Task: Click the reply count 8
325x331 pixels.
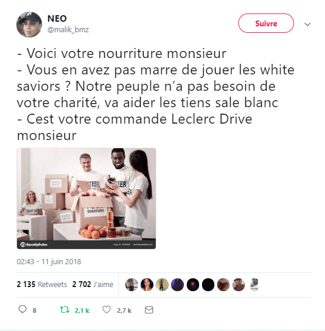Action: 35,310
